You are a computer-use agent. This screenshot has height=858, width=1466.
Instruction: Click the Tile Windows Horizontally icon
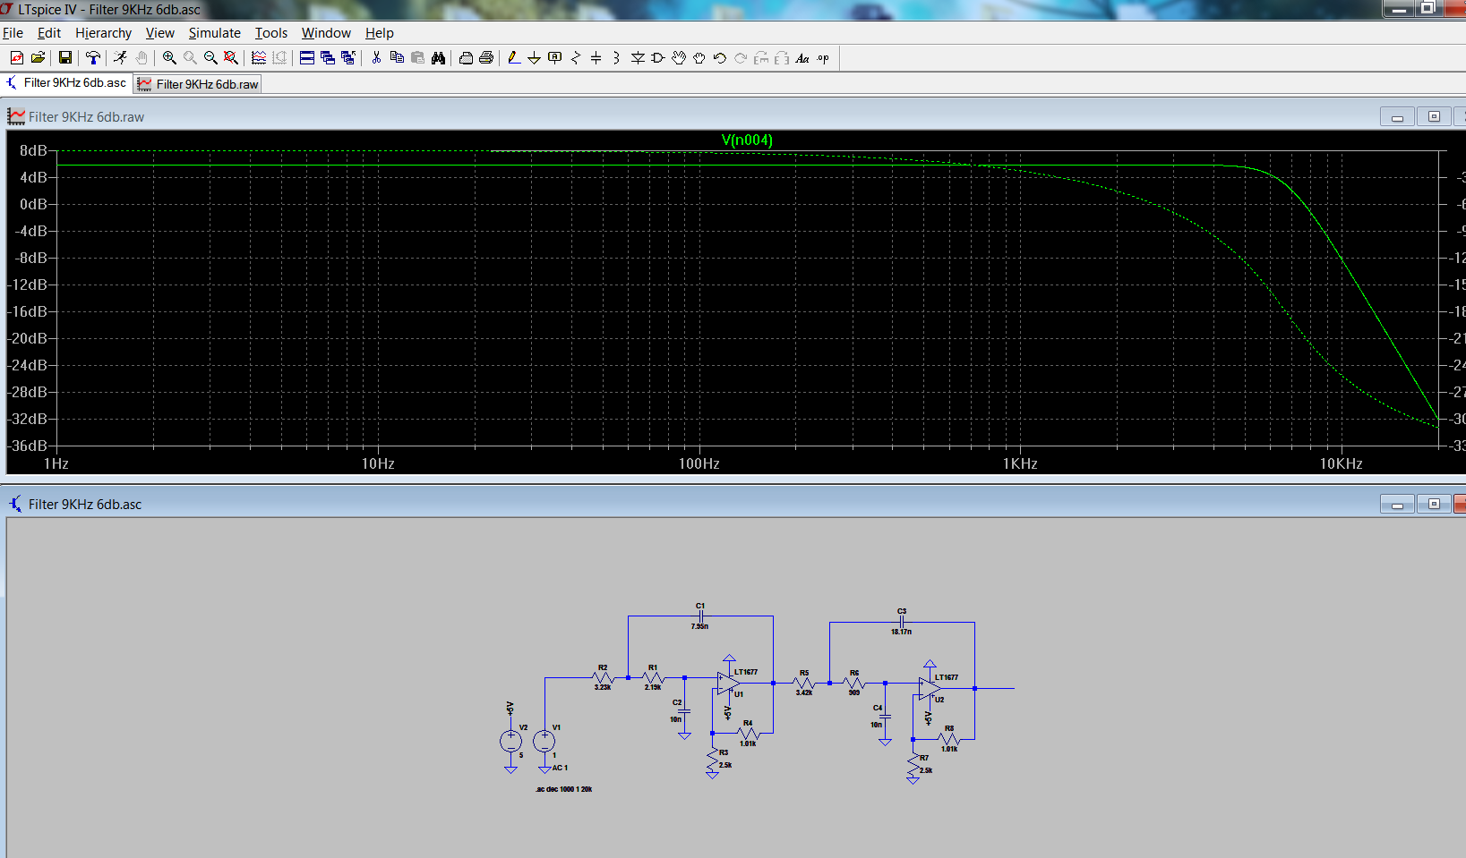coord(306,58)
